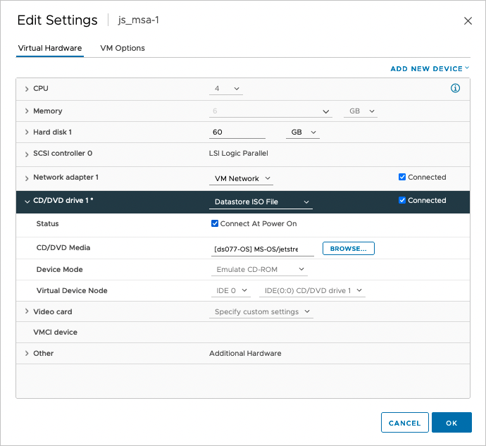
Task: Expand the Other hardware section
Action: click(x=27, y=353)
